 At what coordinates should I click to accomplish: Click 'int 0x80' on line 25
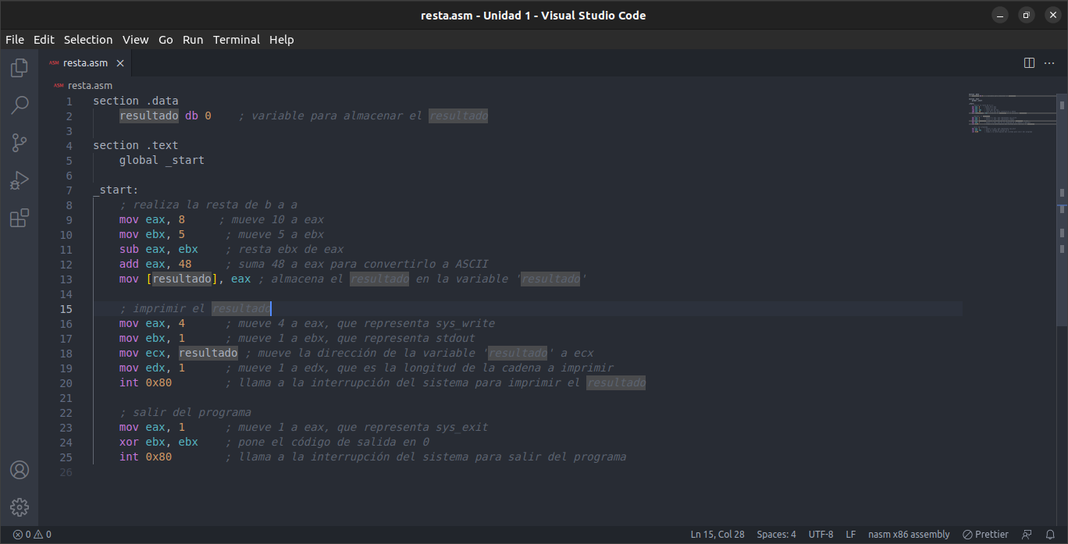145,457
